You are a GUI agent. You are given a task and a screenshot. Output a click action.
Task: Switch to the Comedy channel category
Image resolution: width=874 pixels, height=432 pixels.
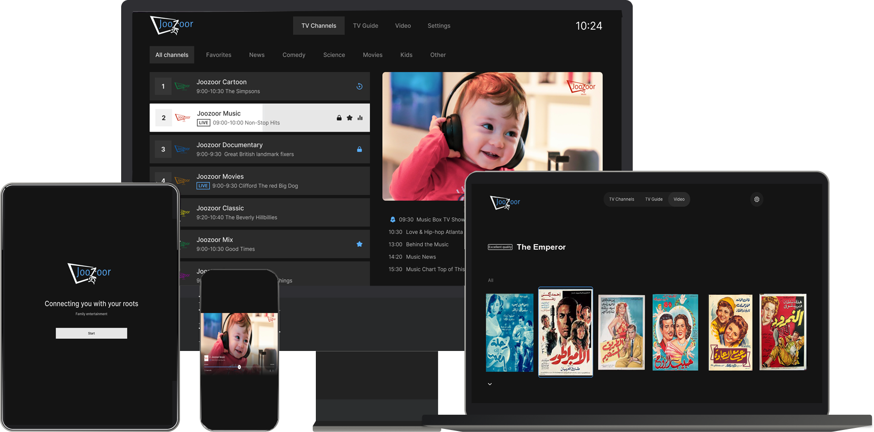tap(294, 55)
